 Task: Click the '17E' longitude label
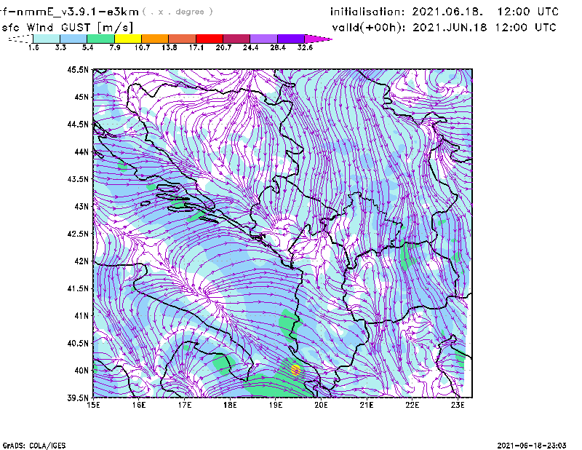(x=185, y=405)
